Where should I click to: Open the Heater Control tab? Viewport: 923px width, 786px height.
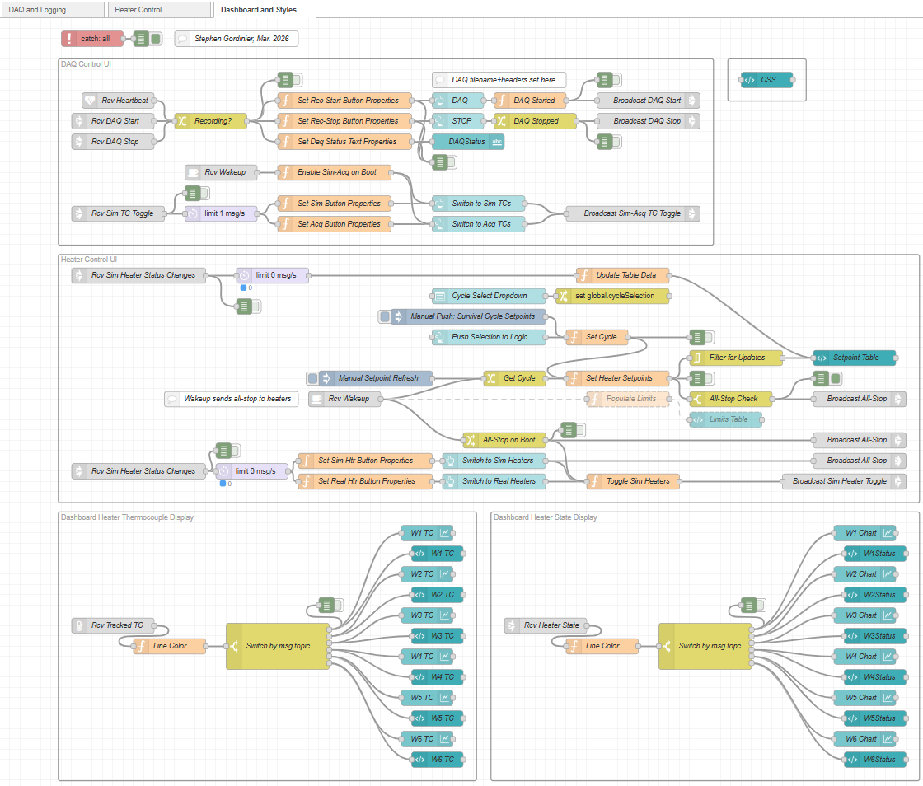tap(159, 9)
